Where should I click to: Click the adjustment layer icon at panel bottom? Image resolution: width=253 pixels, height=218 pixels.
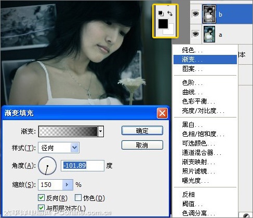(x=246, y=215)
